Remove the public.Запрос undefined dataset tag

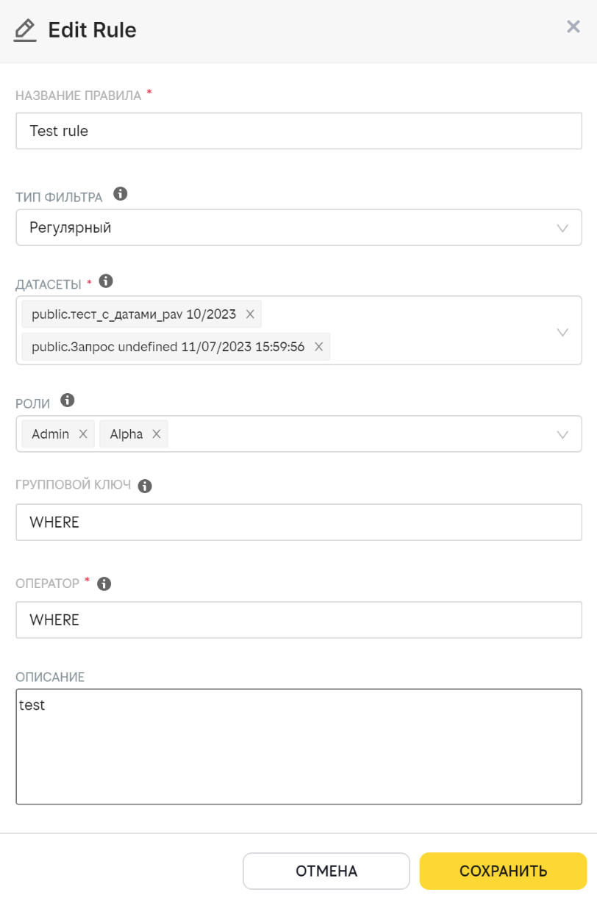318,347
